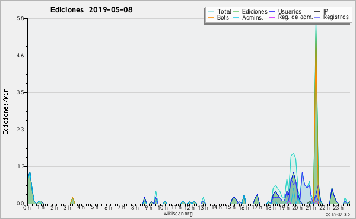Select the 'Reg. de adm.' legend entry

[291, 17]
